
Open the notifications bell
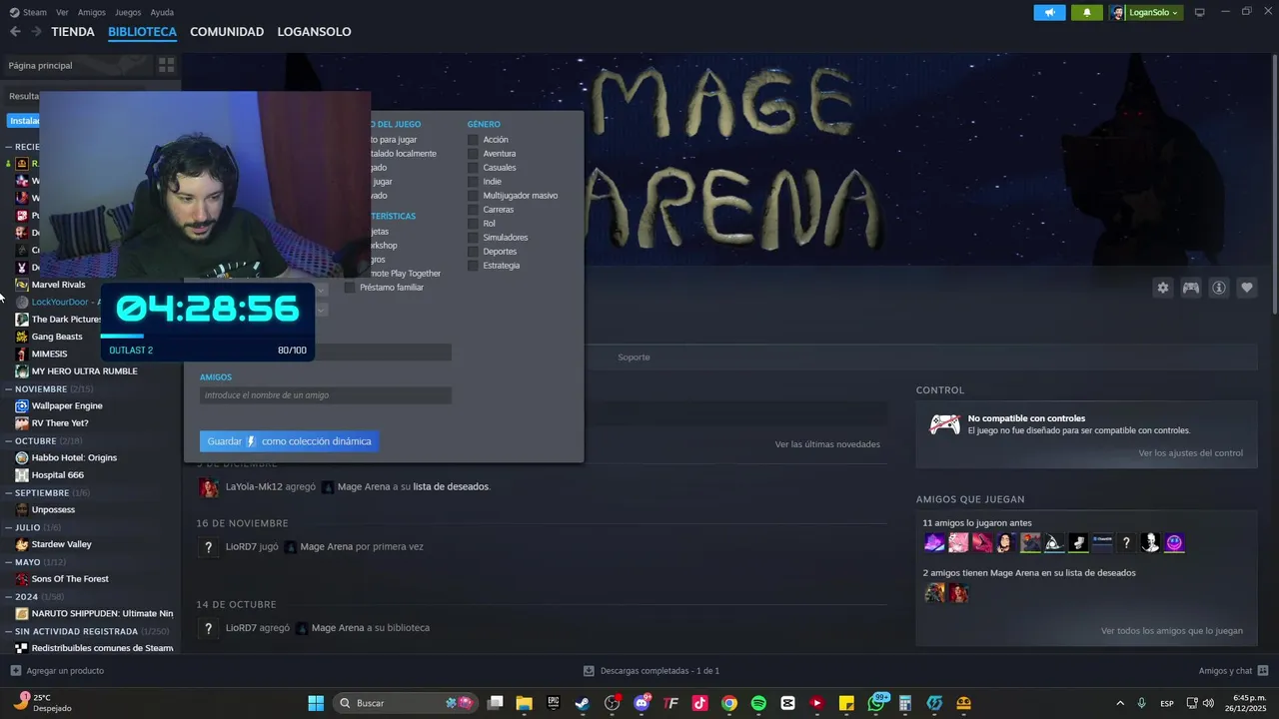point(1087,12)
